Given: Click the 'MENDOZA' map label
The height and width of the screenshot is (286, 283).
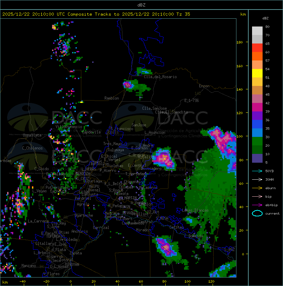Looking at the screenshot, I should 83,174.
